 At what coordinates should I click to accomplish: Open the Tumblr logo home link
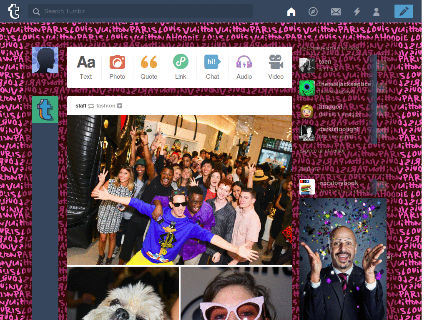pyautogui.click(x=14, y=11)
